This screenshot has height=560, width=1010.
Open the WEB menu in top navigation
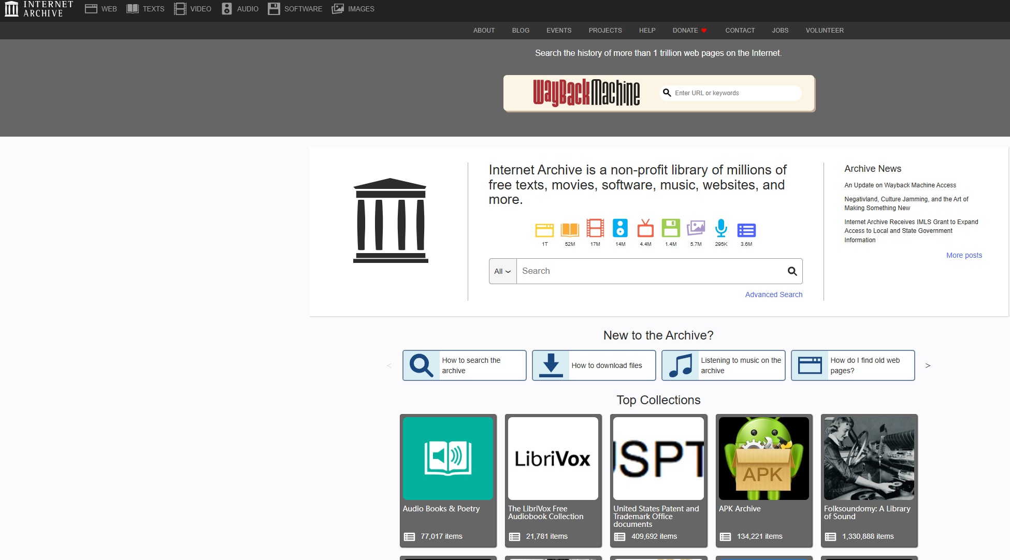point(101,9)
